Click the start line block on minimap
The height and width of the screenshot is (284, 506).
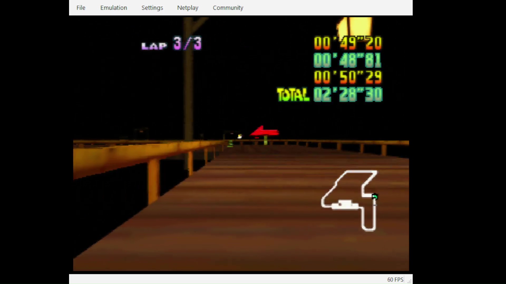coord(345,205)
